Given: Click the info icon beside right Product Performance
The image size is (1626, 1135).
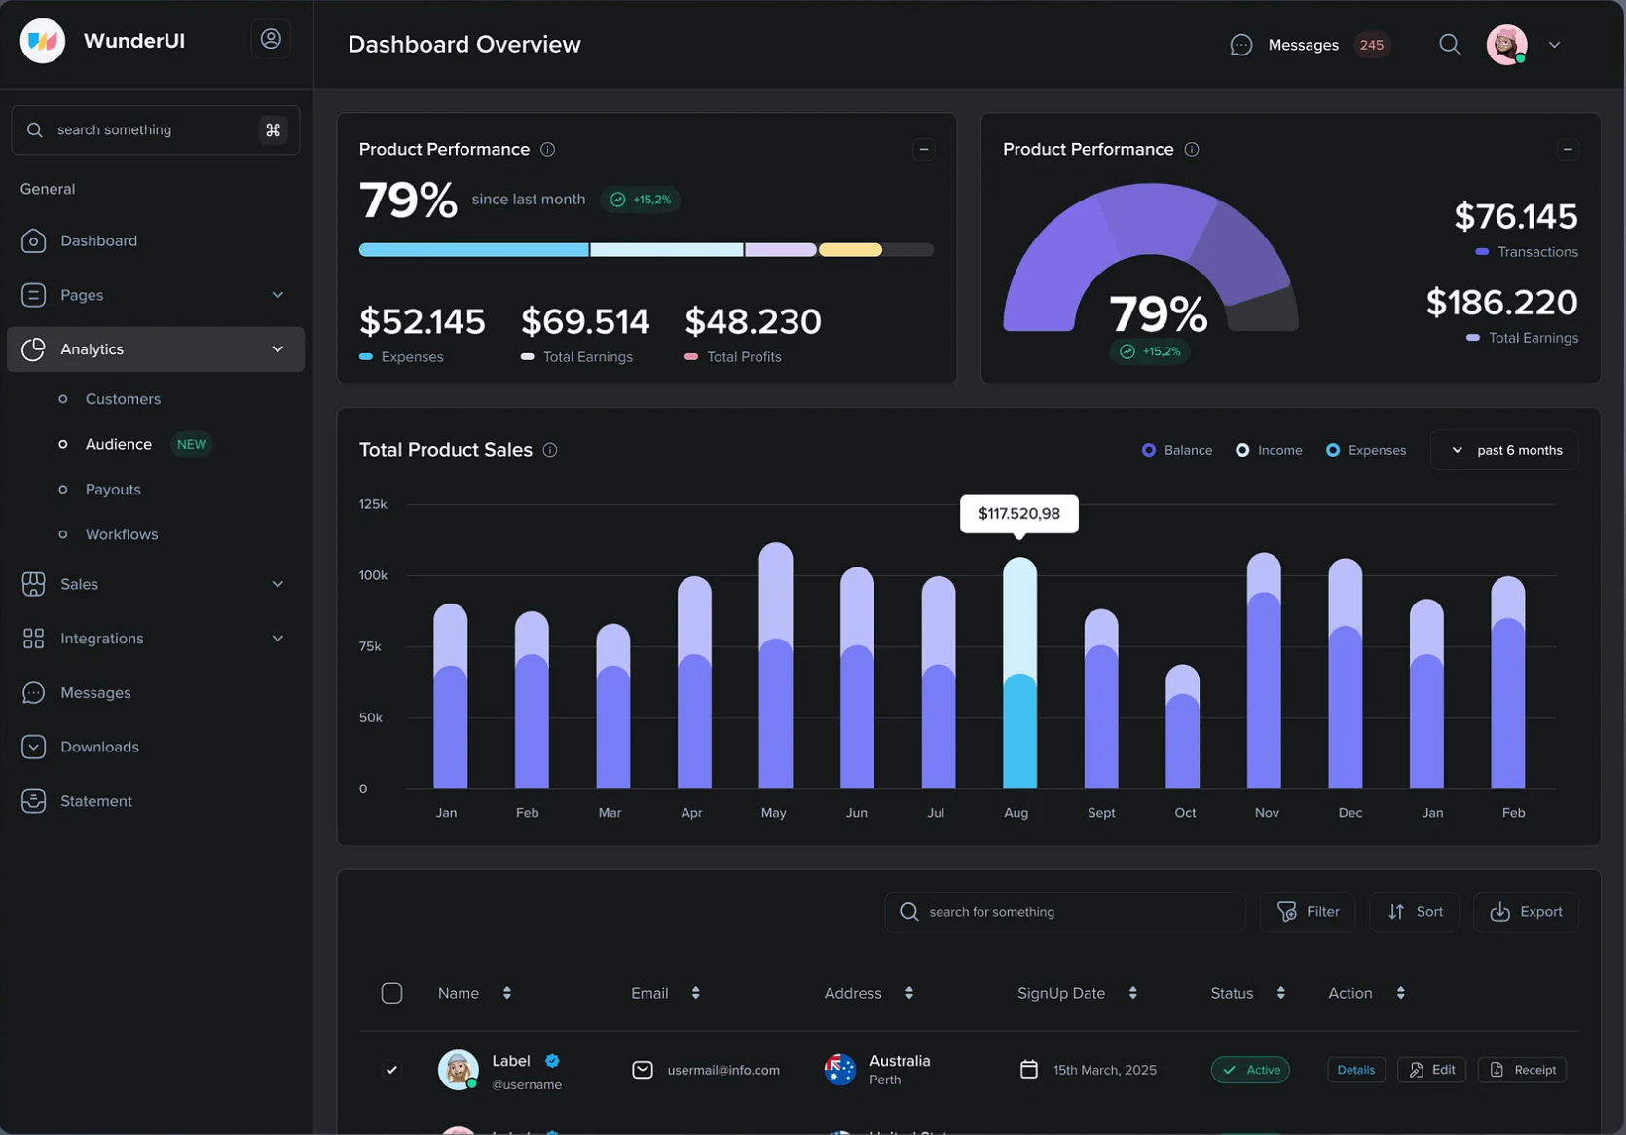Looking at the screenshot, I should (1191, 149).
